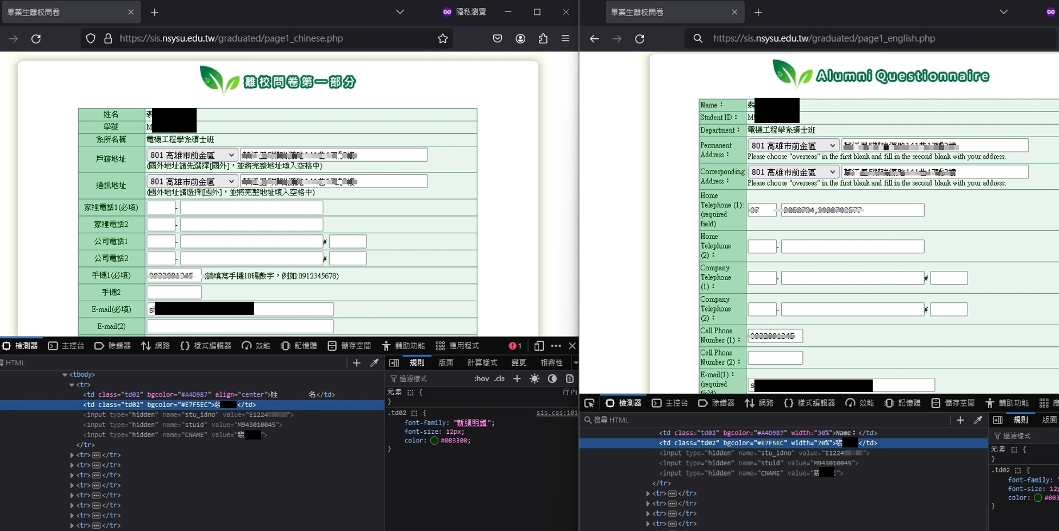The image size is (1059, 531).
Task: Open the extensions puzzle icon in left browser
Action: tap(543, 38)
